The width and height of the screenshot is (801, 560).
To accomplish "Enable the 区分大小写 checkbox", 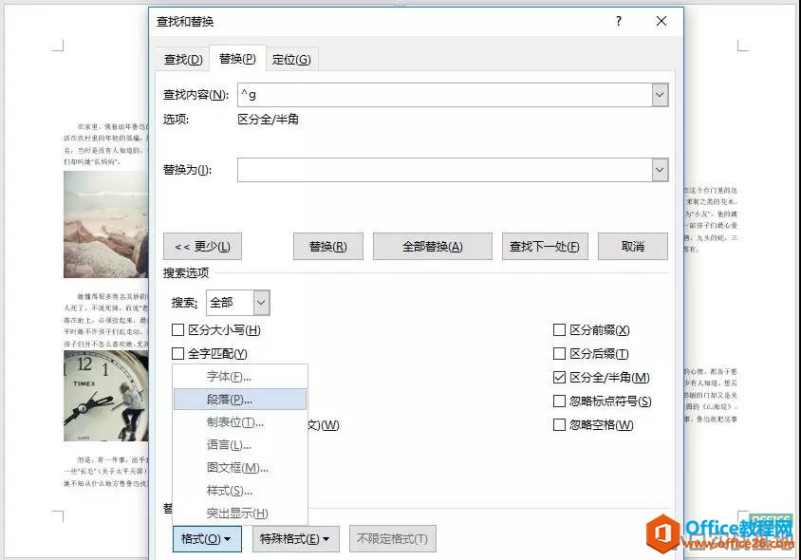I will tap(177, 329).
